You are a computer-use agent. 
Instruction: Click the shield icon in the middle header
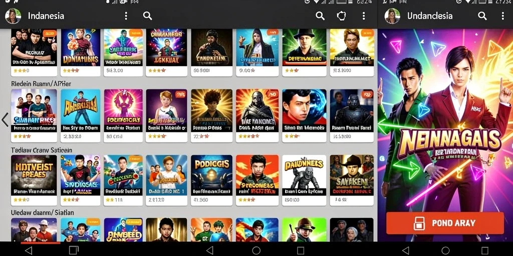pos(341,15)
